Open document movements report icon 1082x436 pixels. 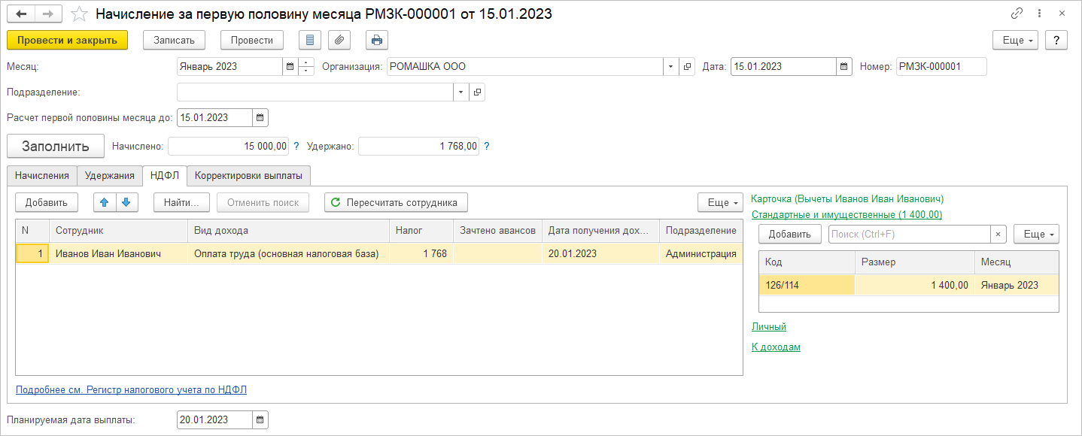click(310, 40)
